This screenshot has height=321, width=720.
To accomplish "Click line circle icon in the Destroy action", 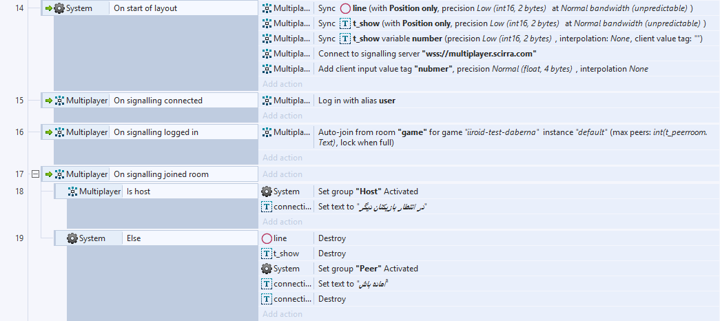I will point(267,238).
